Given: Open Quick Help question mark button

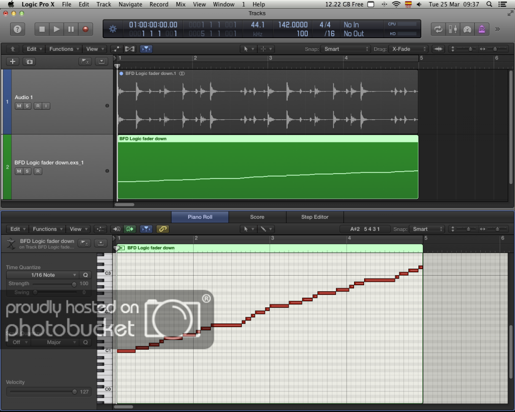Looking at the screenshot, I should 18,29.
